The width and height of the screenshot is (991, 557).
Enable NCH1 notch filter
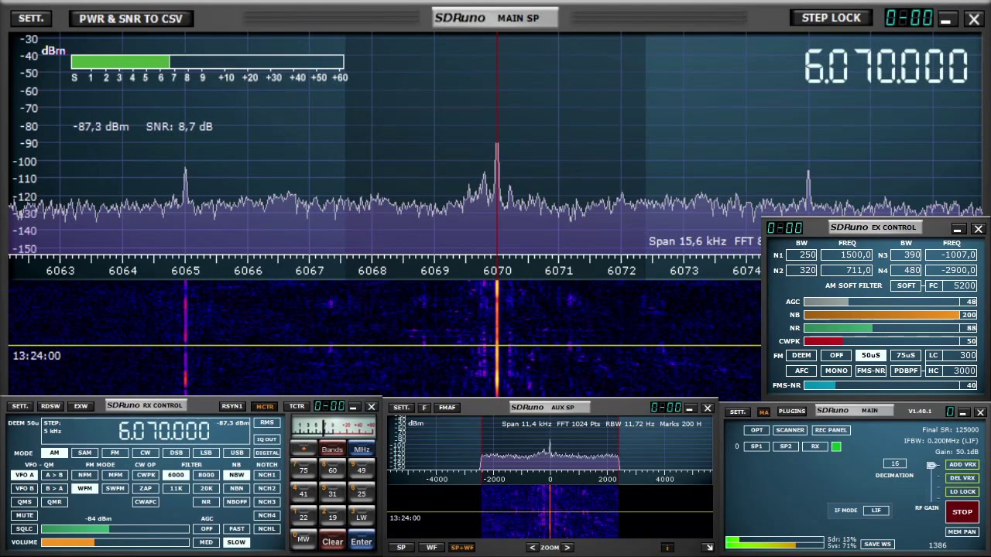266,475
